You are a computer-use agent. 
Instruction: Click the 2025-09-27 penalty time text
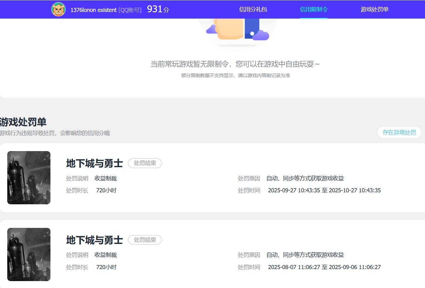click(324, 190)
